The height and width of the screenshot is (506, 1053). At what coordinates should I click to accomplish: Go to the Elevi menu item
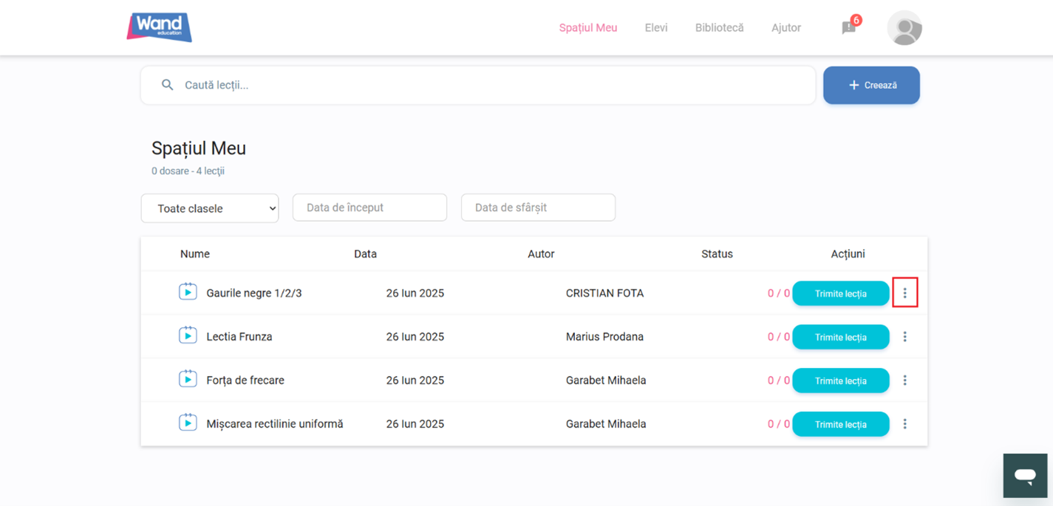[655, 28]
